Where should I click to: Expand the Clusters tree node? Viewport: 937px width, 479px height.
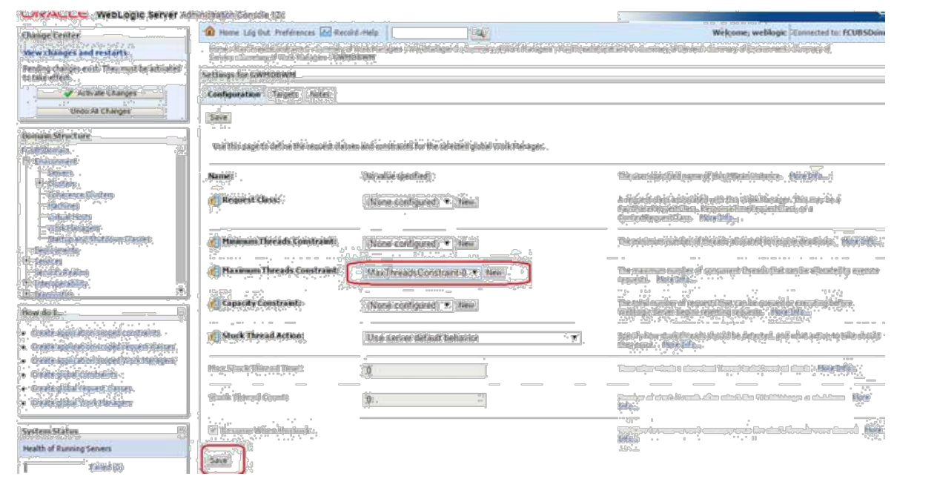coord(39,182)
